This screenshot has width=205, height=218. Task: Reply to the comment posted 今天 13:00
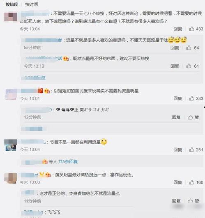coord(178,182)
